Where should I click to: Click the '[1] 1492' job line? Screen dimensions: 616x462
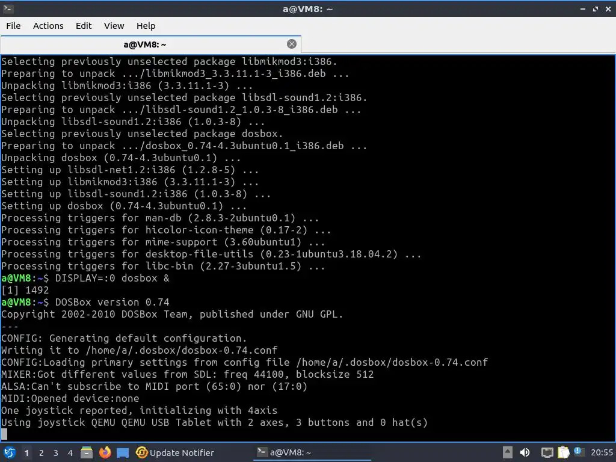(x=25, y=291)
